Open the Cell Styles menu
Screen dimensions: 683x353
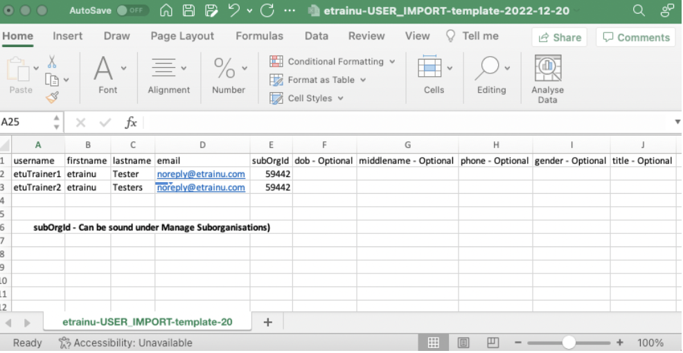pos(307,98)
